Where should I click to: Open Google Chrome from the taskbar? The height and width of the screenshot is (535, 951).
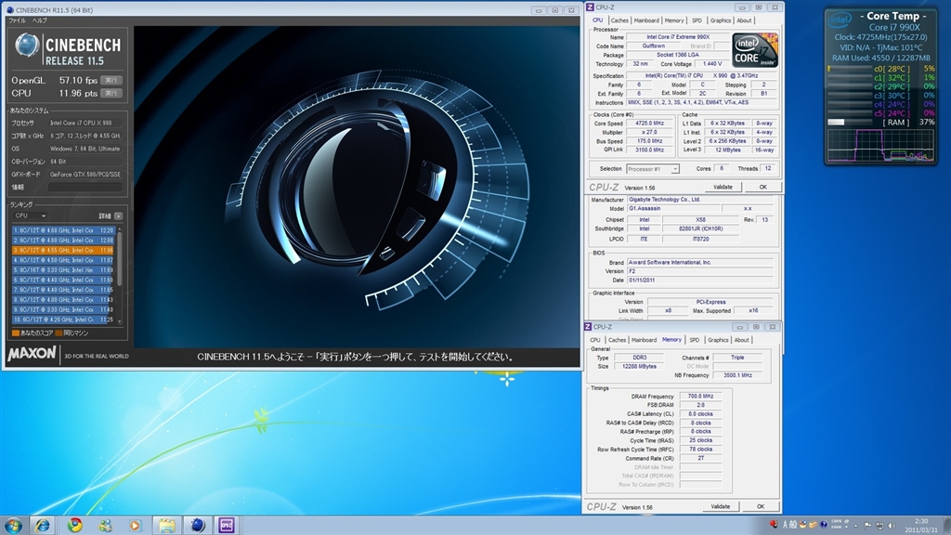click(74, 525)
